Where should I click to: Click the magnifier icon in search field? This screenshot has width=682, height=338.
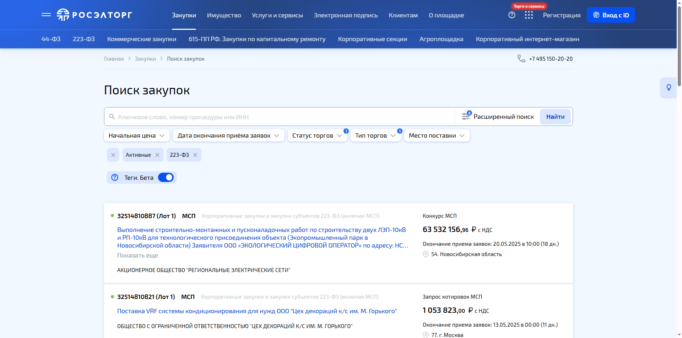[112, 117]
